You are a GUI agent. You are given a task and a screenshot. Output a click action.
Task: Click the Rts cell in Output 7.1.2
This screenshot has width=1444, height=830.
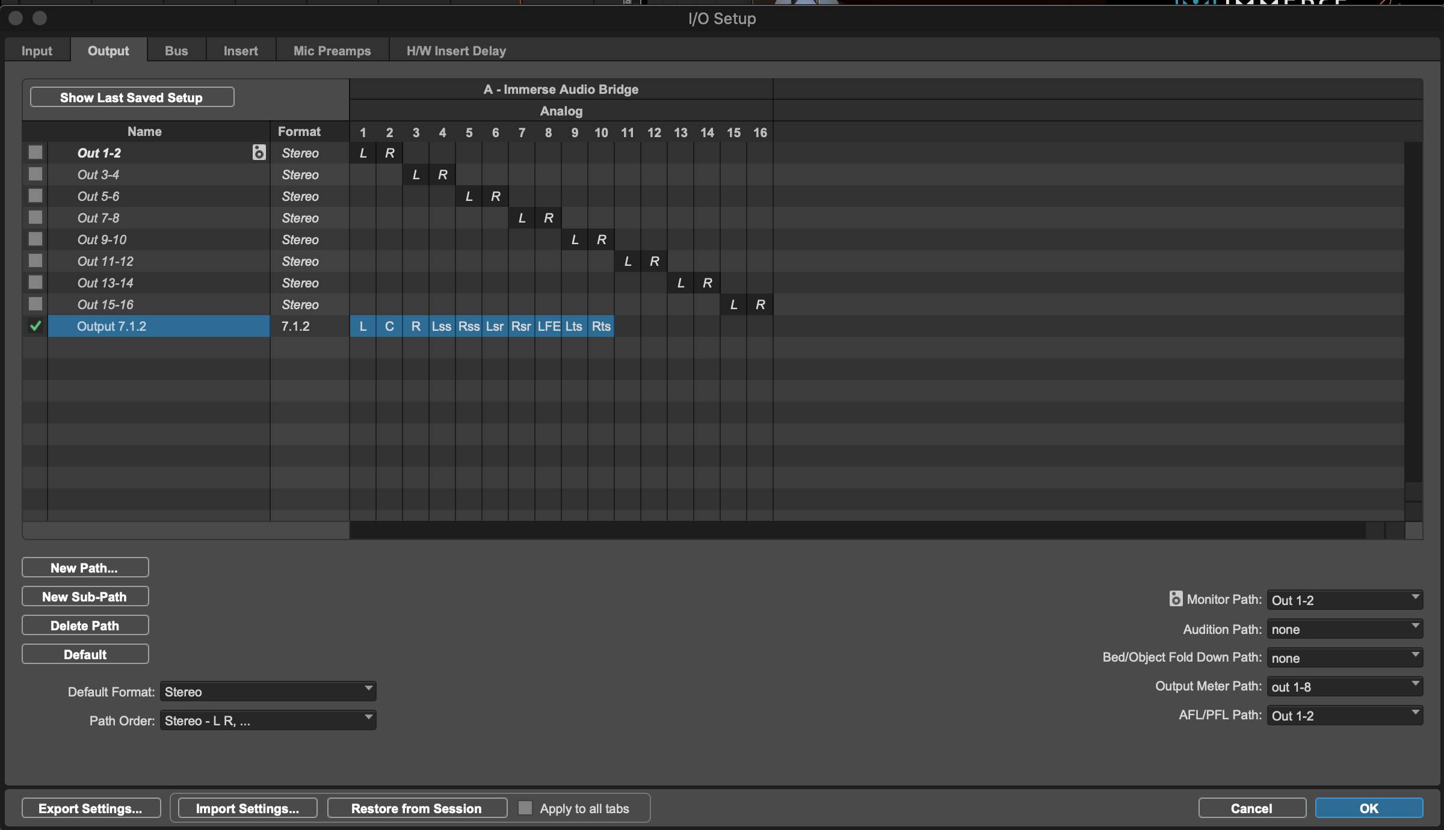[x=601, y=327]
